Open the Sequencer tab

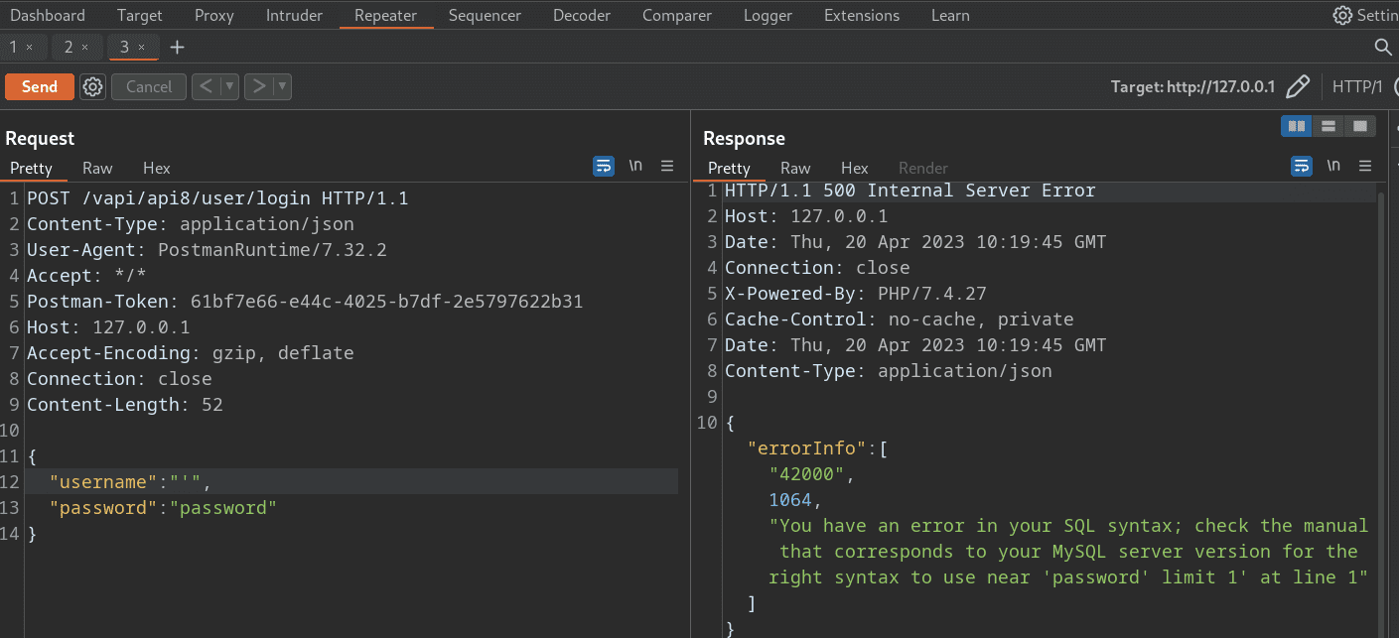pyautogui.click(x=485, y=15)
